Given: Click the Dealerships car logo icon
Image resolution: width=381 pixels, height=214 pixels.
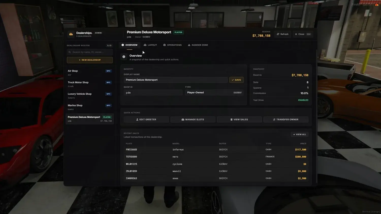Looking at the screenshot, I should [71, 34].
